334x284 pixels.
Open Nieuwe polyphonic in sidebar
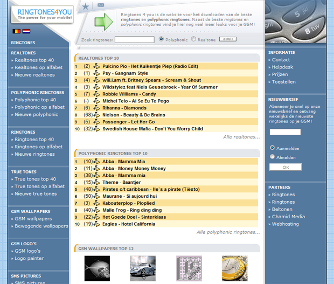tap(36, 115)
